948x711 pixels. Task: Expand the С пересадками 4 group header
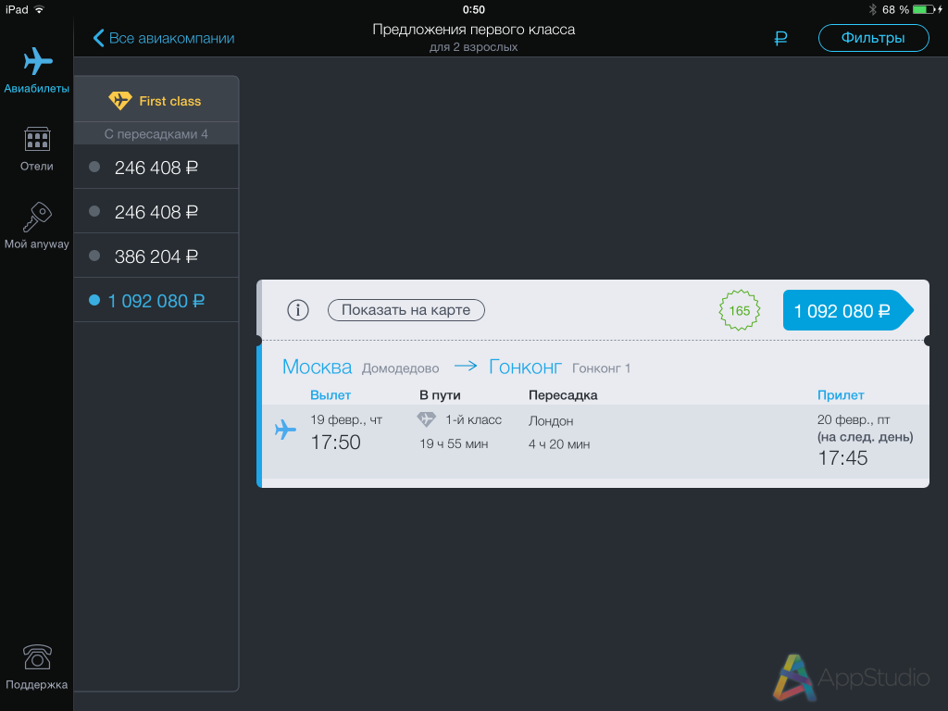coord(156,134)
